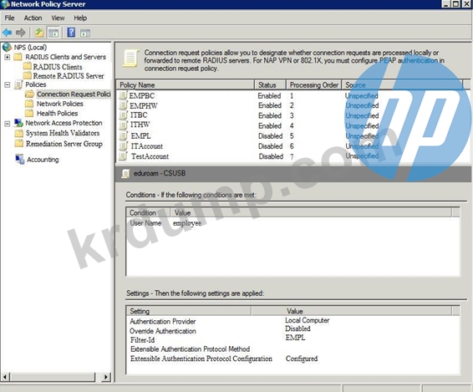Viewport: 473px width, 392px height.
Task: Collapse the Policies tree node
Action: click(x=8, y=84)
